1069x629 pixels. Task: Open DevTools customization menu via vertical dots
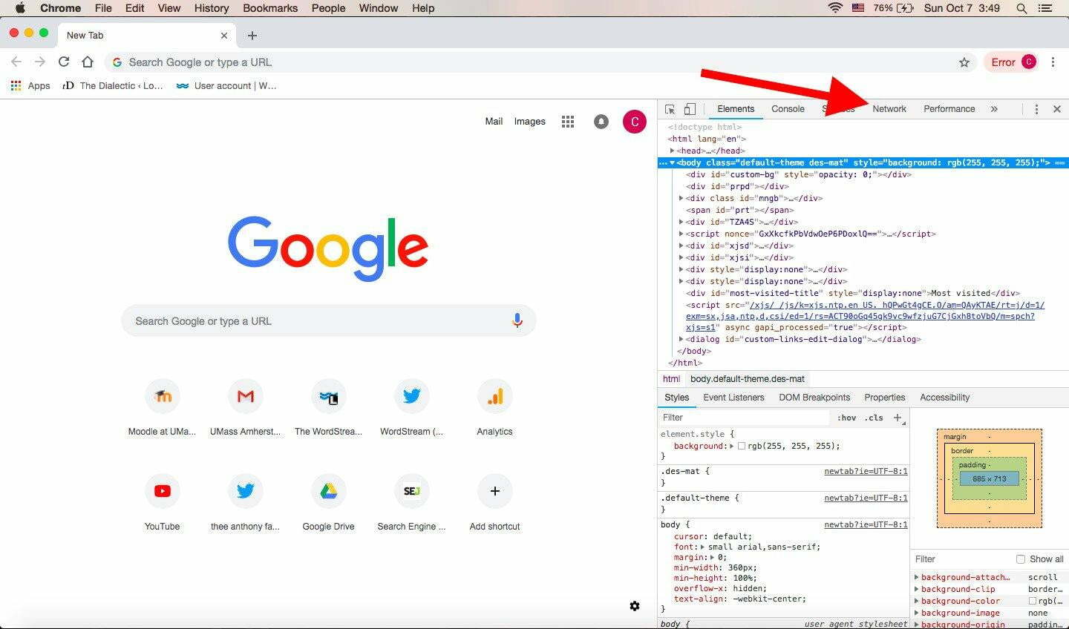1036,108
